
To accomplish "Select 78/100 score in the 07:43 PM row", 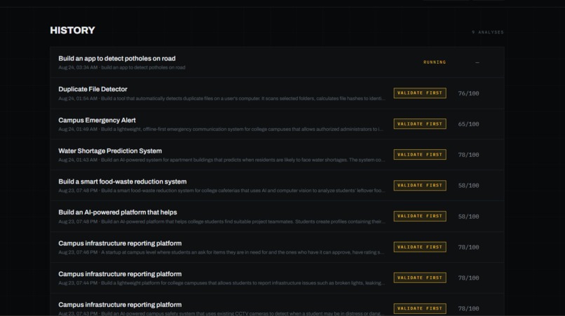I will 468,309.
